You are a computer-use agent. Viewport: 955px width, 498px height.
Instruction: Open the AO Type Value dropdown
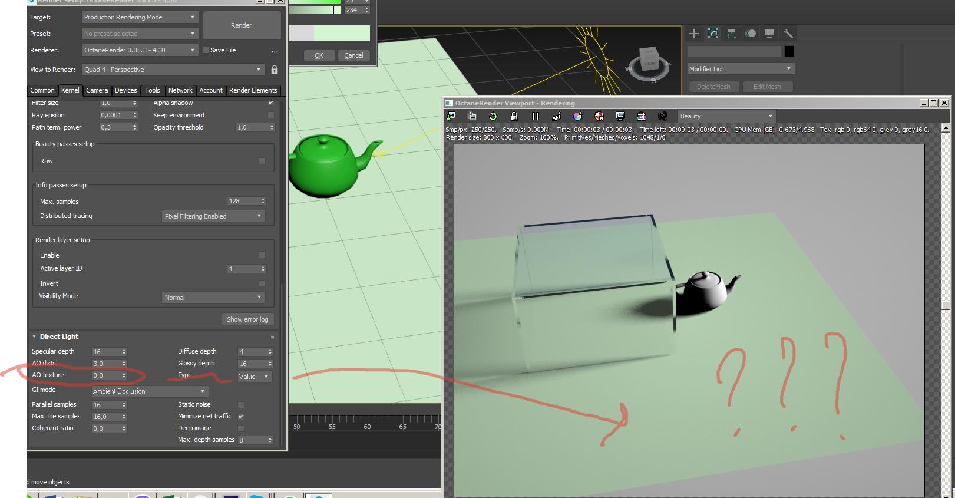tap(254, 377)
